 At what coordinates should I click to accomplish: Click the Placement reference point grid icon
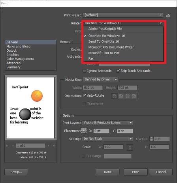coord(84,131)
